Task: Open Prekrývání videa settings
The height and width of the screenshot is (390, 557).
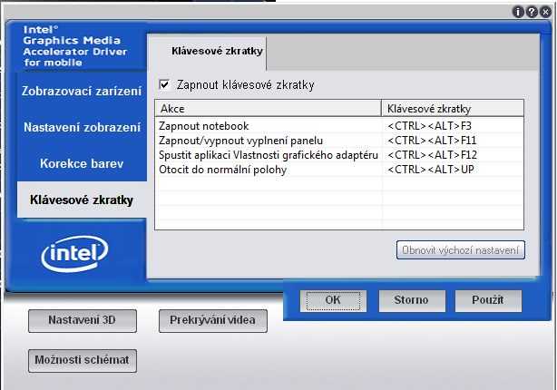Action: [x=213, y=320]
